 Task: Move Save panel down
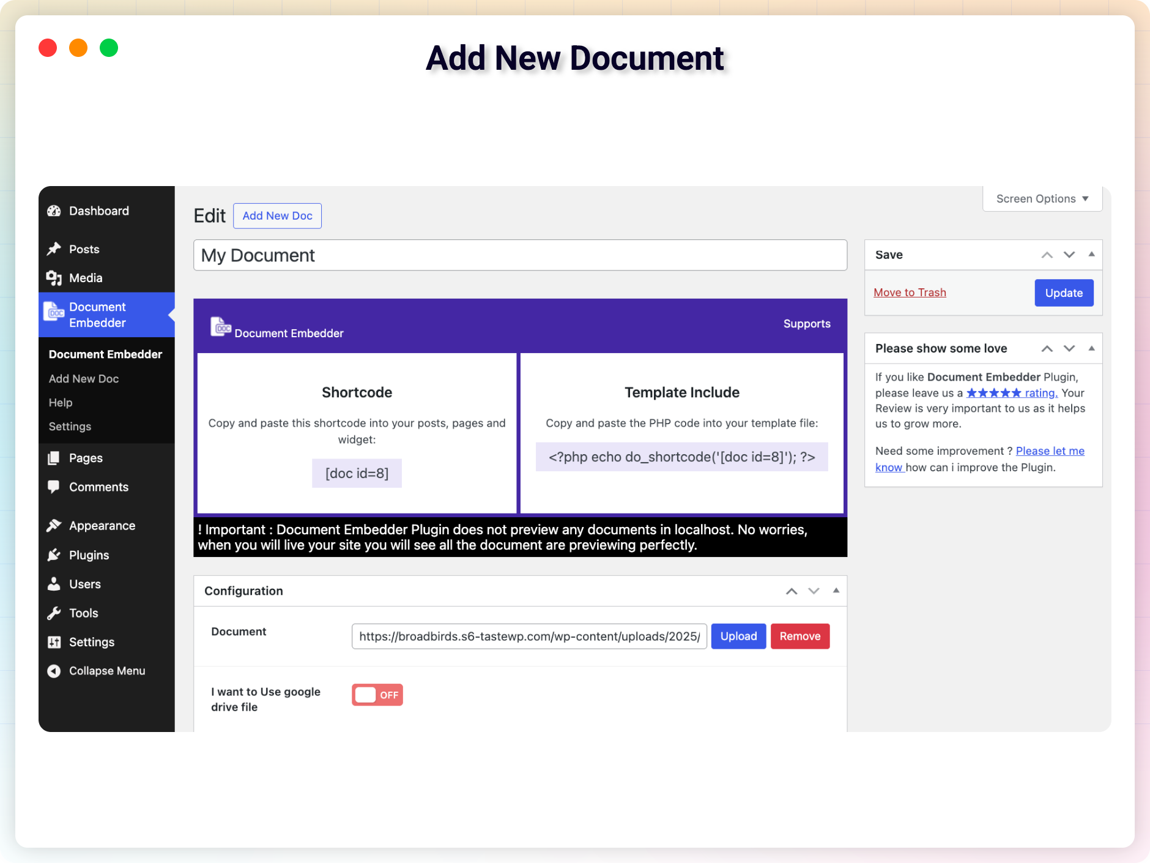tap(1069, 255)
